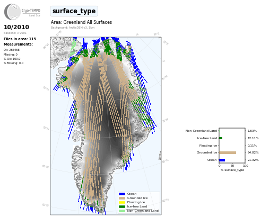Click the Non-Greenland Land chart row label
Screen dimensions: 261x217
click(x=201, y=131)
